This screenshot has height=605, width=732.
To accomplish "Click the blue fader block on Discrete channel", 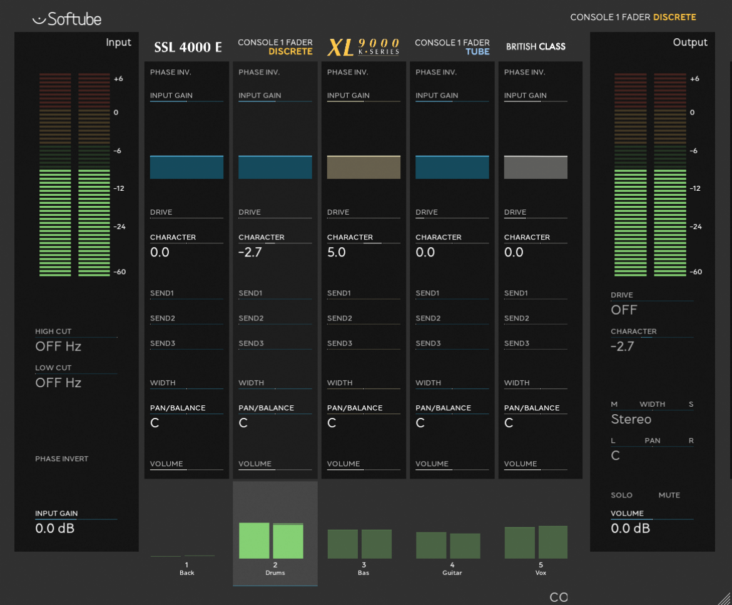I will pyautogui.click(x=275, y=167).
